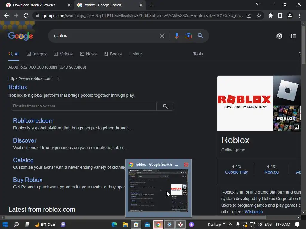Image resolution: width=306 pixels, height=229 pixels.
Task: Open more images icon on Roblox panel
Action: [x=296, y=127]
